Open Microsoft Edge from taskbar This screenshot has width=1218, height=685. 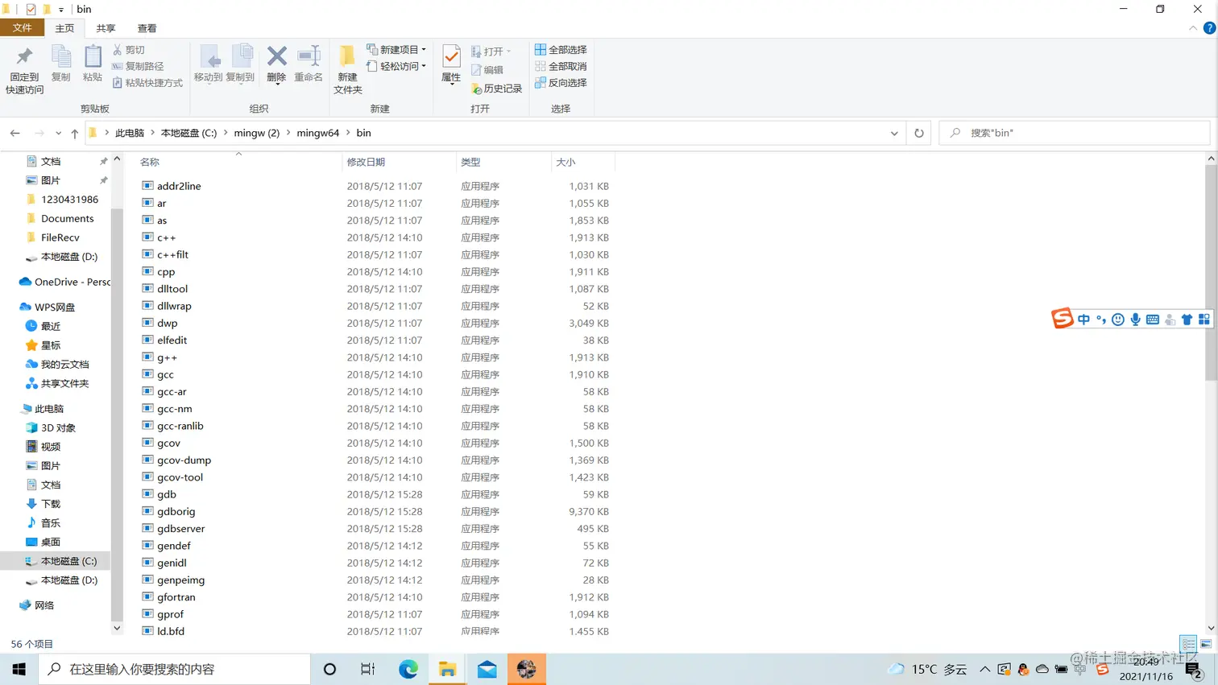(x=408, y=669)
